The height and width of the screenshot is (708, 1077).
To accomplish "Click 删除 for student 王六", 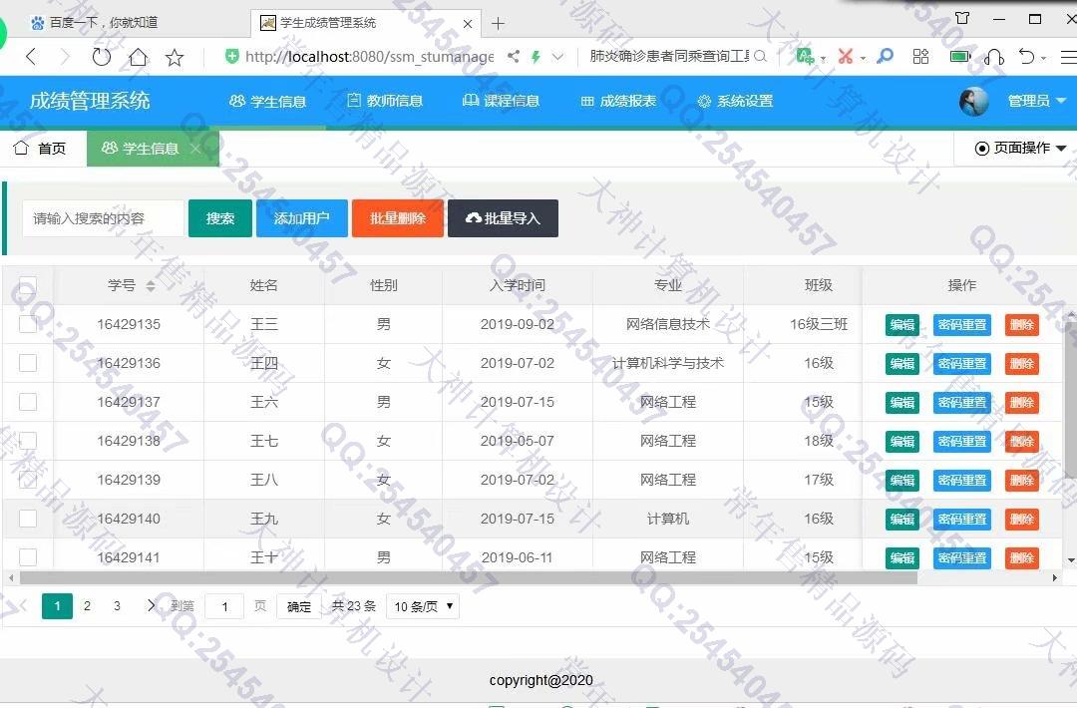I will click(1022, 403).
